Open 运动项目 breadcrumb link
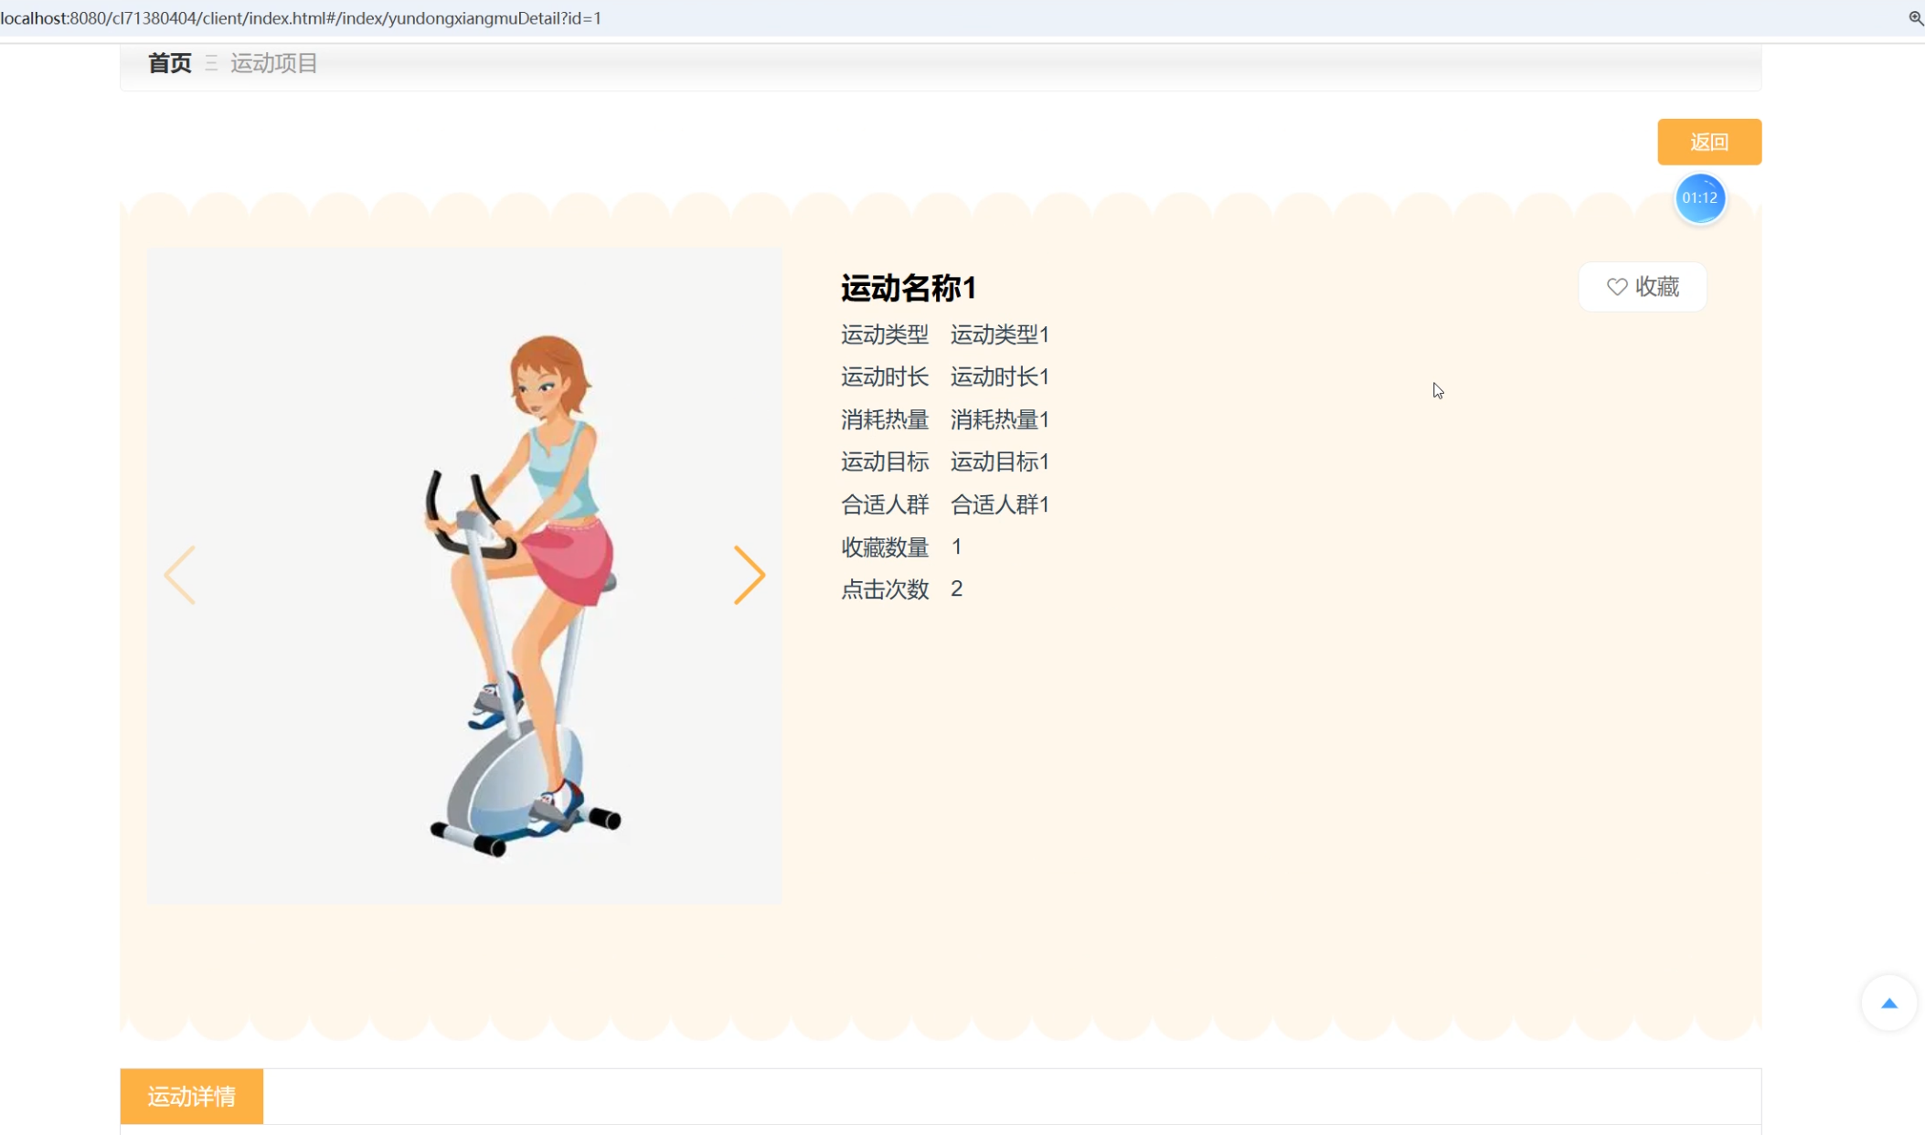The image size is (1925, 1135). 273,63
